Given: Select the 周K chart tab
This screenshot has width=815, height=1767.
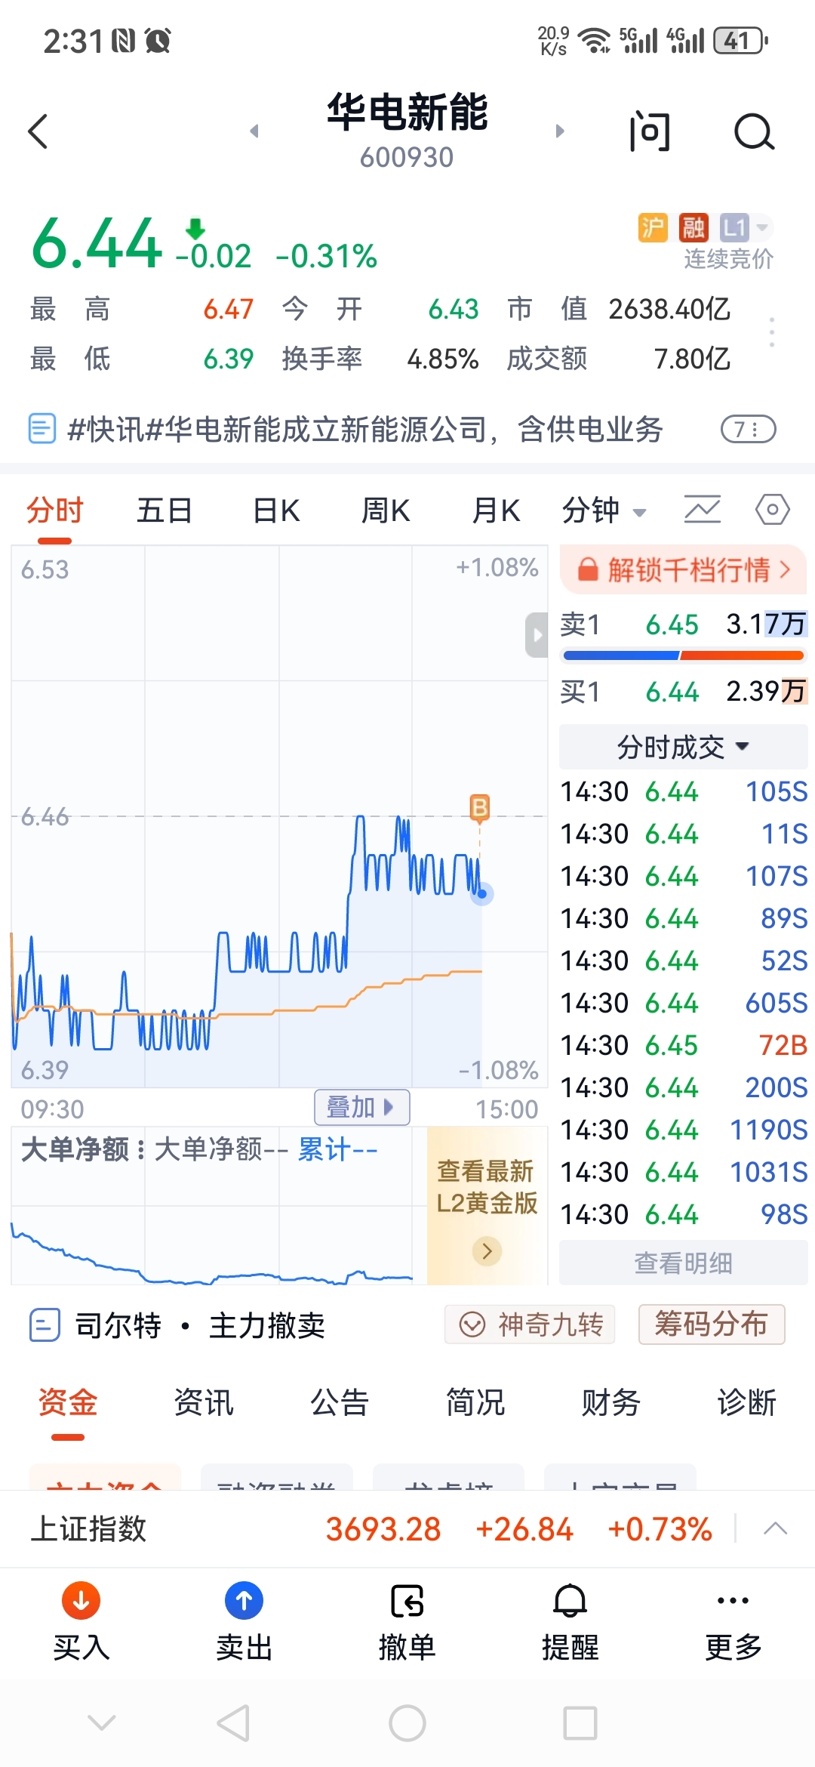Looking at the screenshot, I should click(x=386, y=511).
